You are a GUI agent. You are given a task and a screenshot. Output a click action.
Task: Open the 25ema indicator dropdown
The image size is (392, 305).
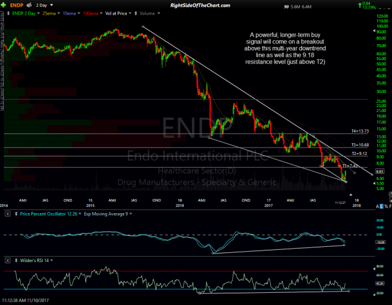[59, 13]
